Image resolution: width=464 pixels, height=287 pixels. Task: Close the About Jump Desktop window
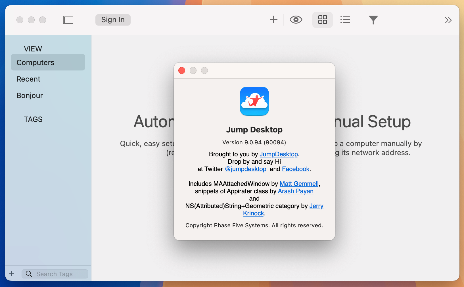182,70
